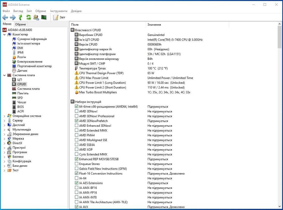283x210 pixels.
Task: Click the Звіт report toolbar button
Action: click(59, 17)
